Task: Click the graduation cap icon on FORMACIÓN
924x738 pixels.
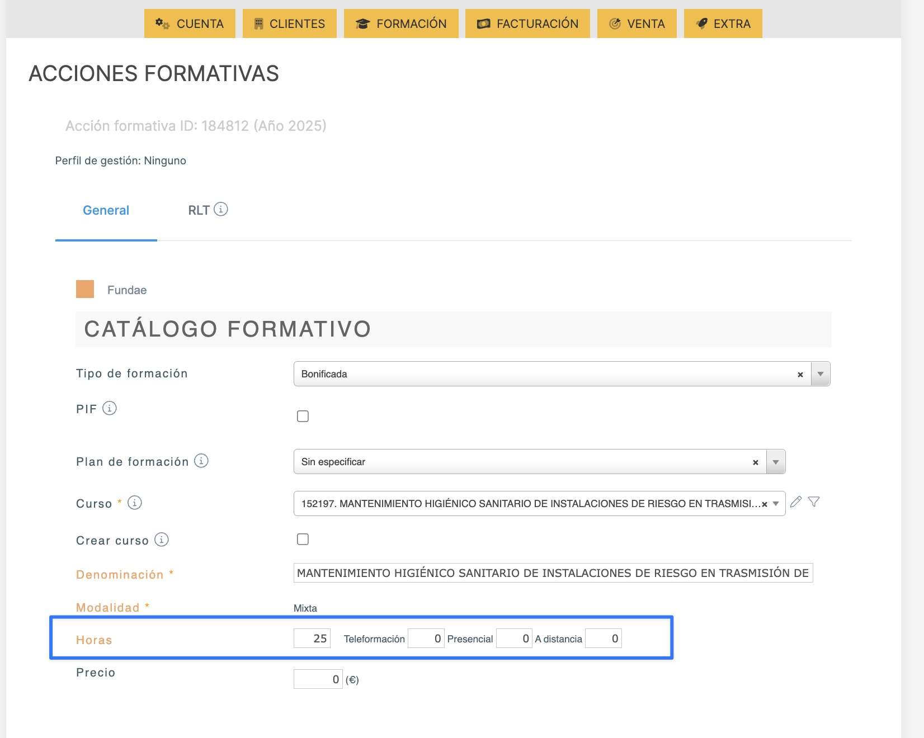Action: [x=362, y=23]
